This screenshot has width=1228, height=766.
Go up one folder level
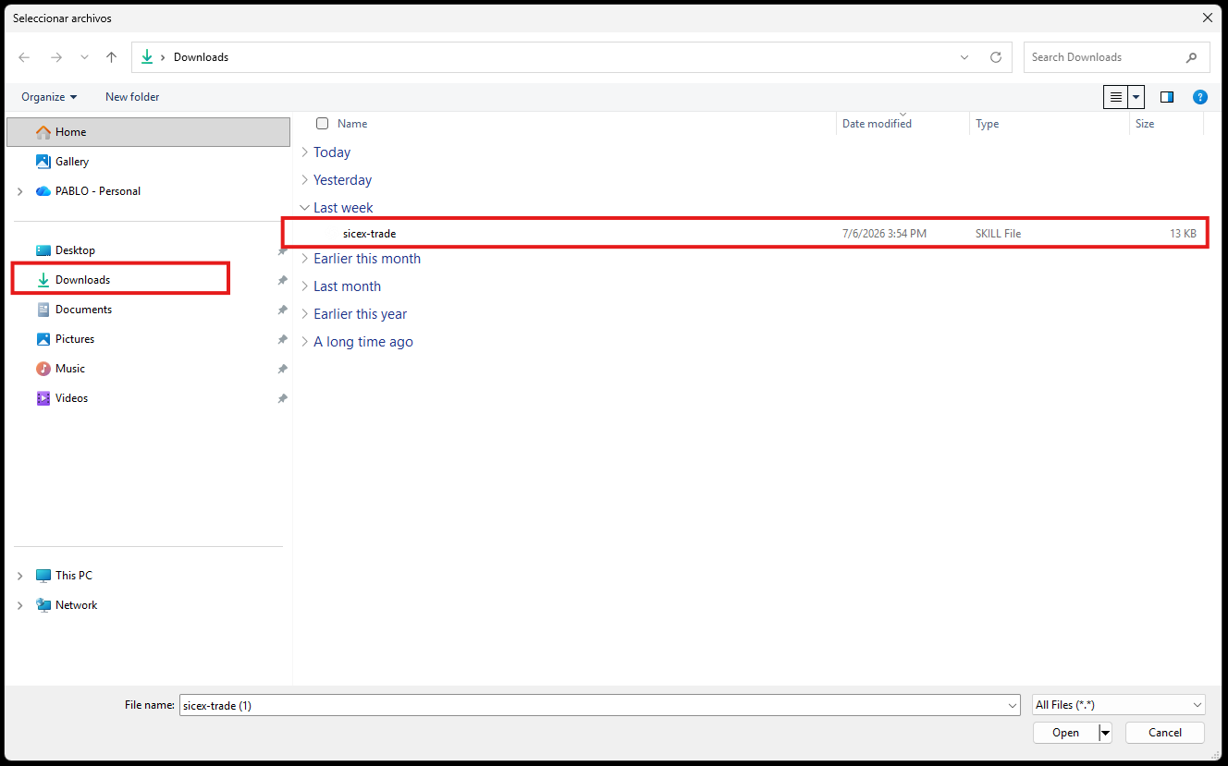112,57
